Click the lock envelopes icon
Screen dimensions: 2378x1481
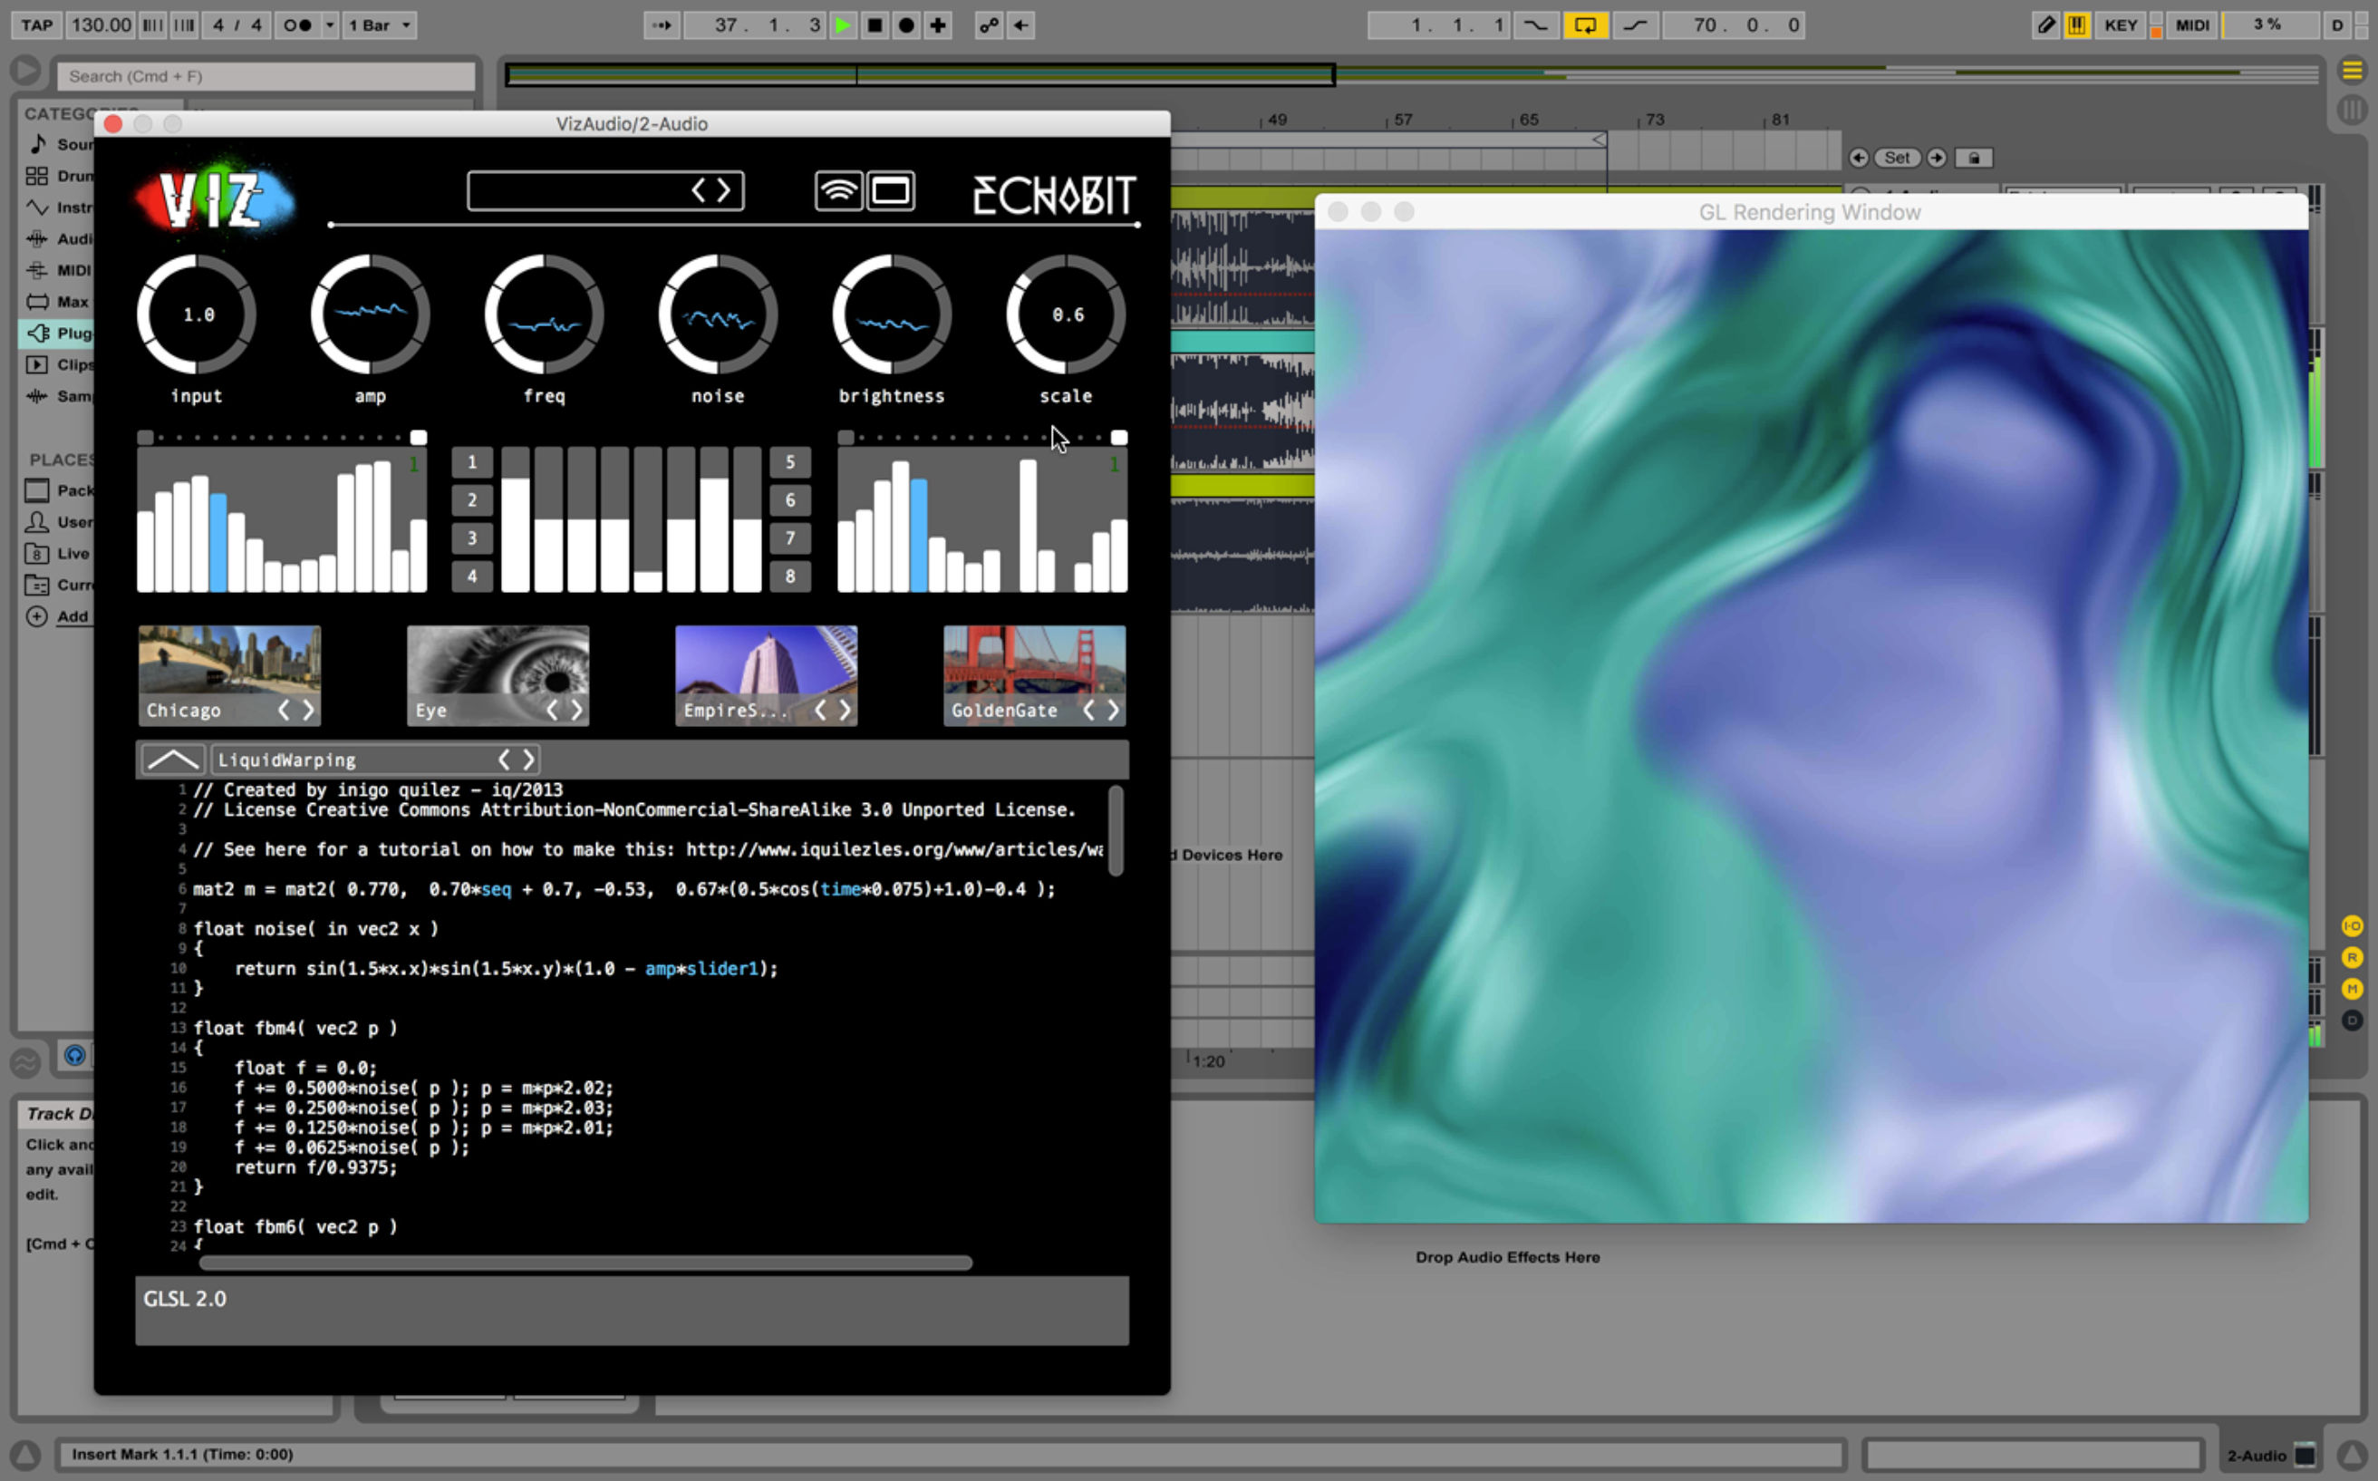1974,158
